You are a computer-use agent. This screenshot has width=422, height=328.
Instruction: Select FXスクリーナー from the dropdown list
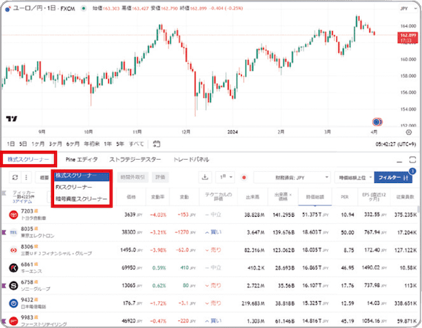(82, 187)
